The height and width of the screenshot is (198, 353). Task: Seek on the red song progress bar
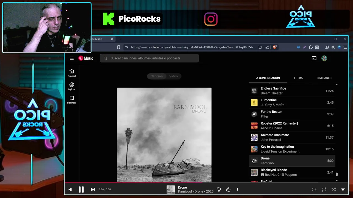tap(206, 182)
